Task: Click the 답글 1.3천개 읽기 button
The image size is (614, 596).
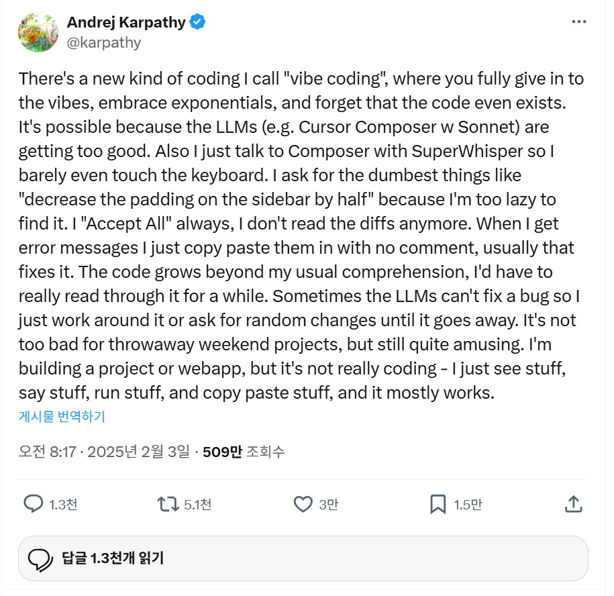Action: [x=303, y=558]
